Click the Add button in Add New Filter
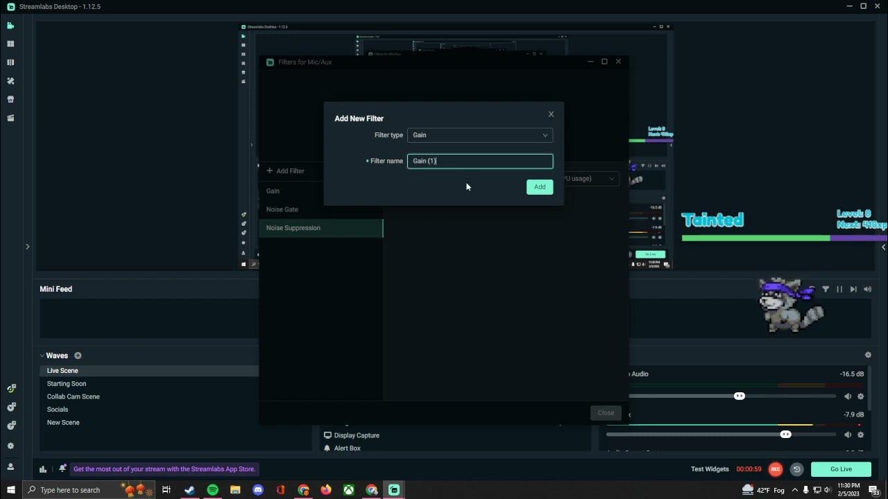This screenshot has width=888, height=499. 540,186
